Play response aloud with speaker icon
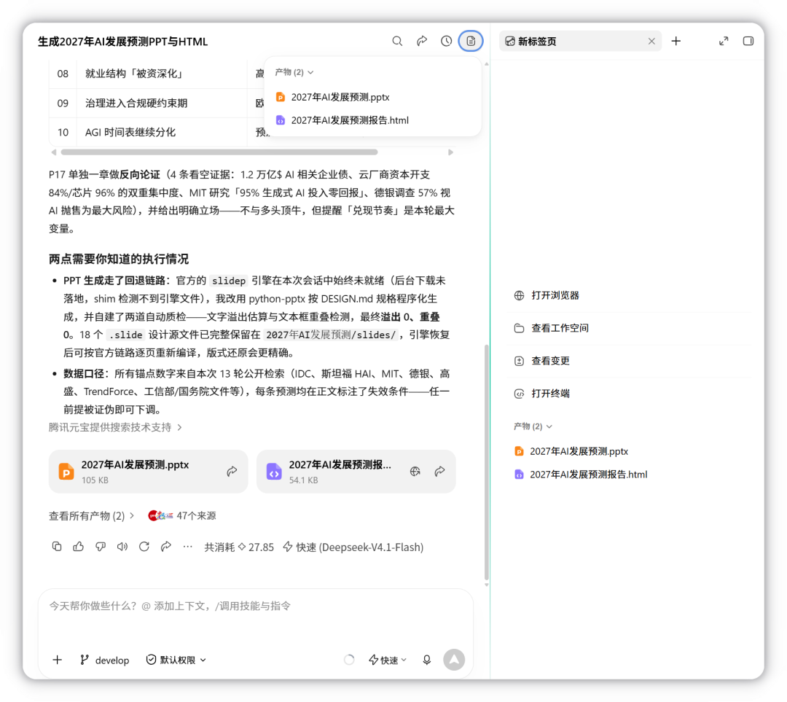Image resolution: width=787 pixels, height=702 pixels. click(122, 546)
